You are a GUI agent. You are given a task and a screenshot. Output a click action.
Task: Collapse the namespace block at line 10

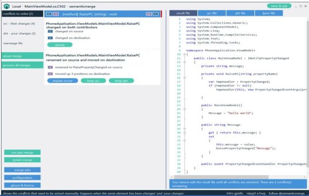coord(184,54)
